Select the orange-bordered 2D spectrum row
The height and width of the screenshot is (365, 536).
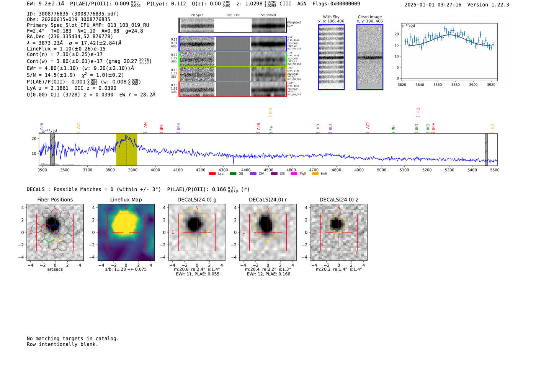[x=233, y=74]
